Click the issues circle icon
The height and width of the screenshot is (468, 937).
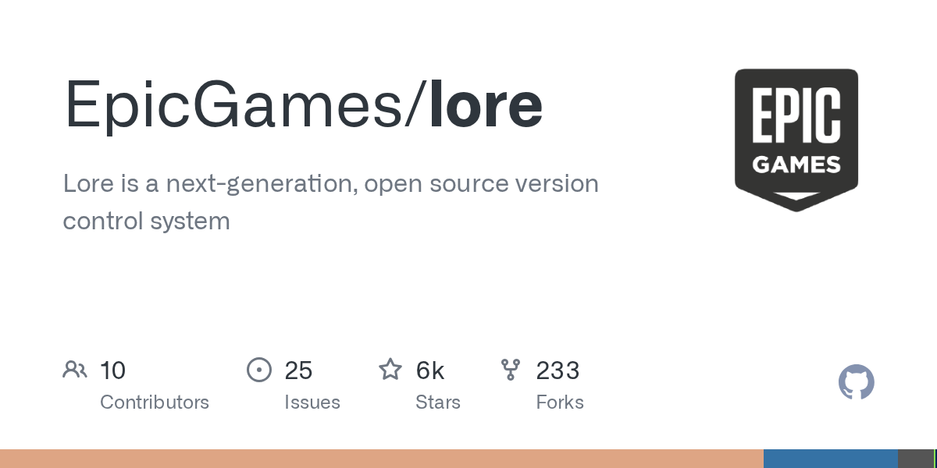click(258, 370)
